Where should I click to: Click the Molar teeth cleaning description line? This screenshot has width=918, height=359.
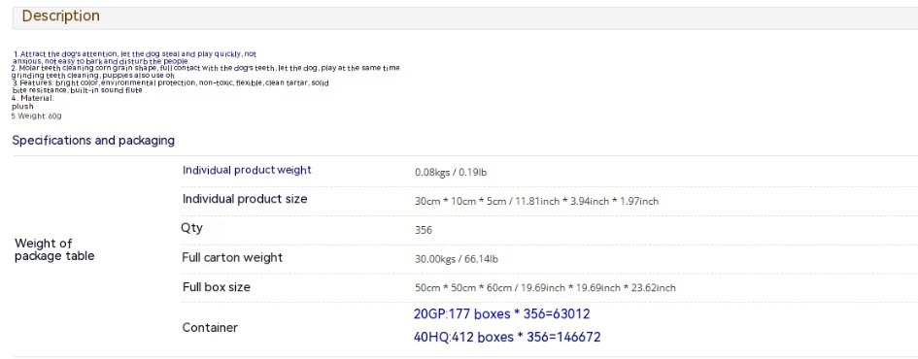[x=206, y=72]
